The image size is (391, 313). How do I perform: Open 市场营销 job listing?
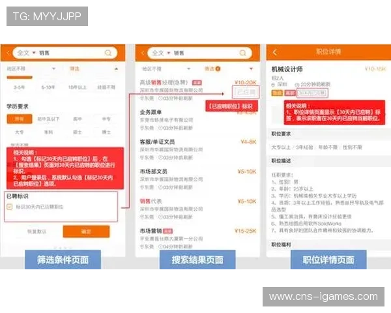click(x=197, y=238)
